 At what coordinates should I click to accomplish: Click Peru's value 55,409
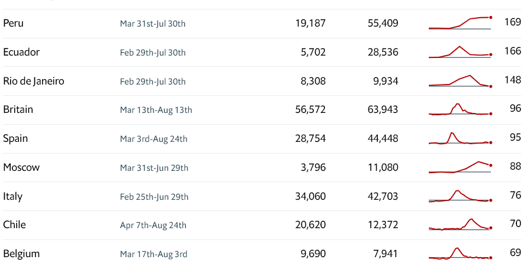383,23
